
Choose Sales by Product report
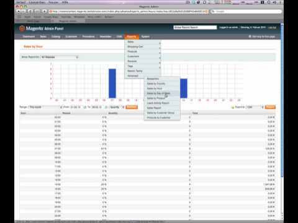click(x=162, y=98)
